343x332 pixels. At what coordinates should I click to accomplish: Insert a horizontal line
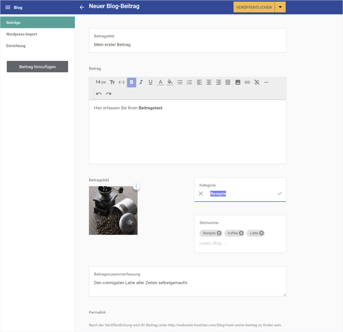[x=266, y=82]
